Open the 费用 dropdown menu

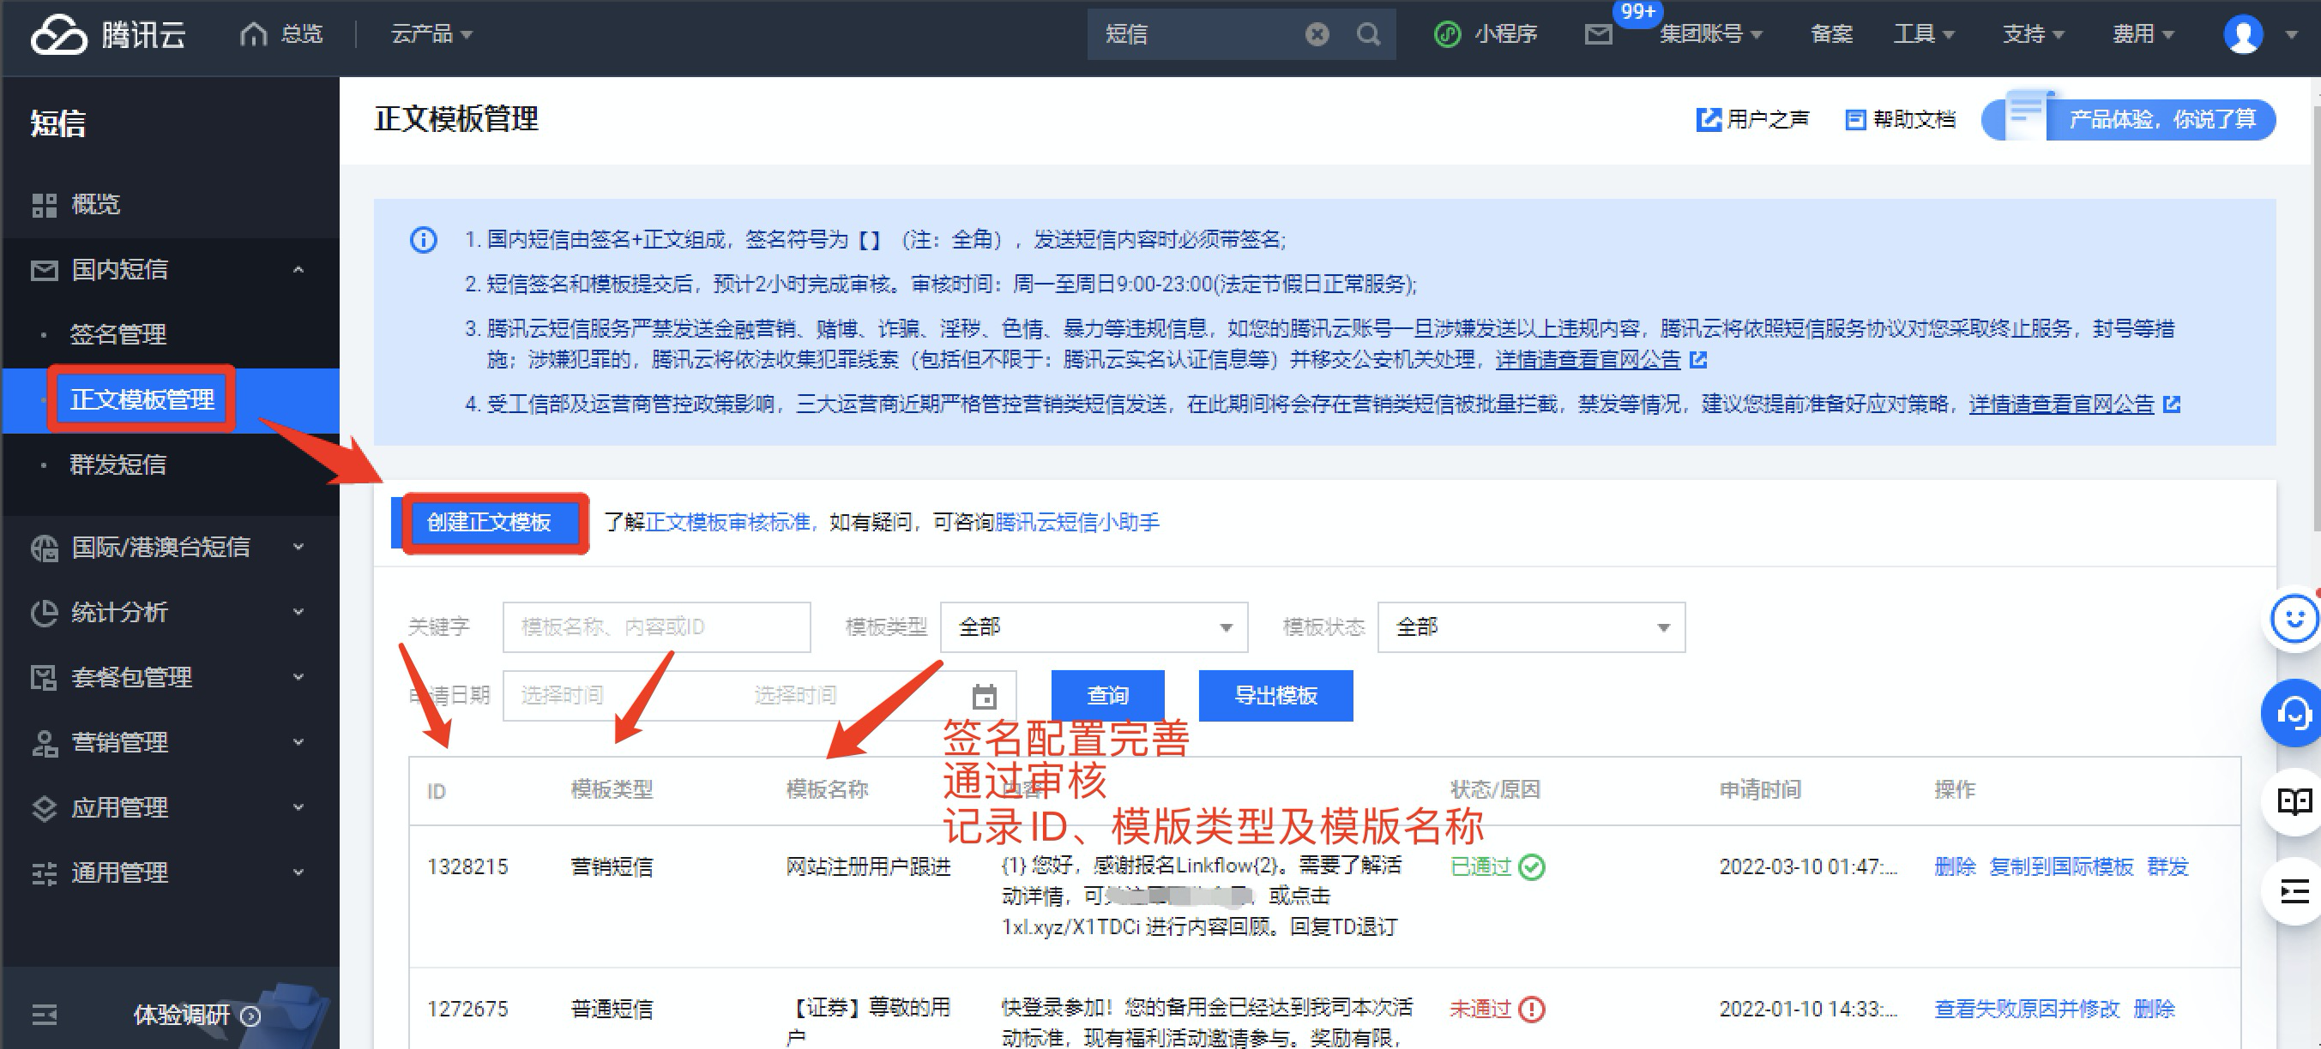pyautogui.click(x=2143, y=34)
